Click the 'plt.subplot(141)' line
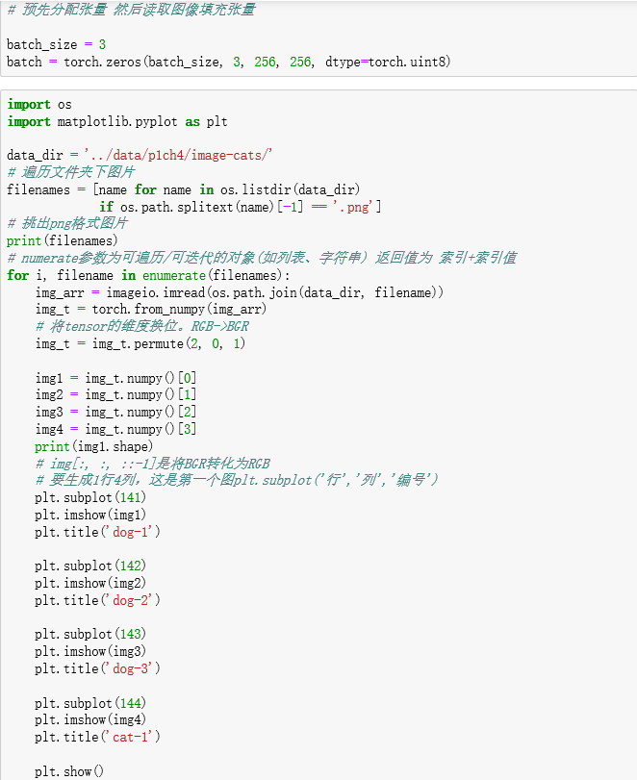Screen dimensions: 637x780 [90, 497]
